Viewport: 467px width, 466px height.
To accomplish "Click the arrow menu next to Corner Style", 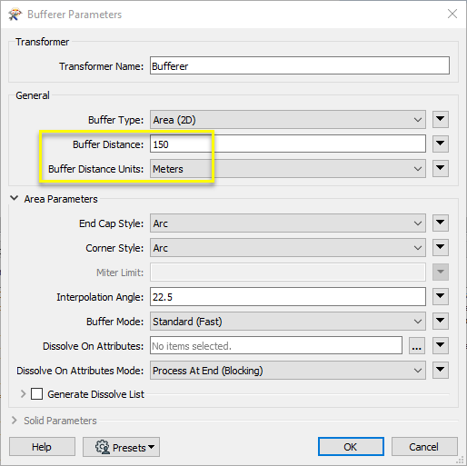I will 441,248.
